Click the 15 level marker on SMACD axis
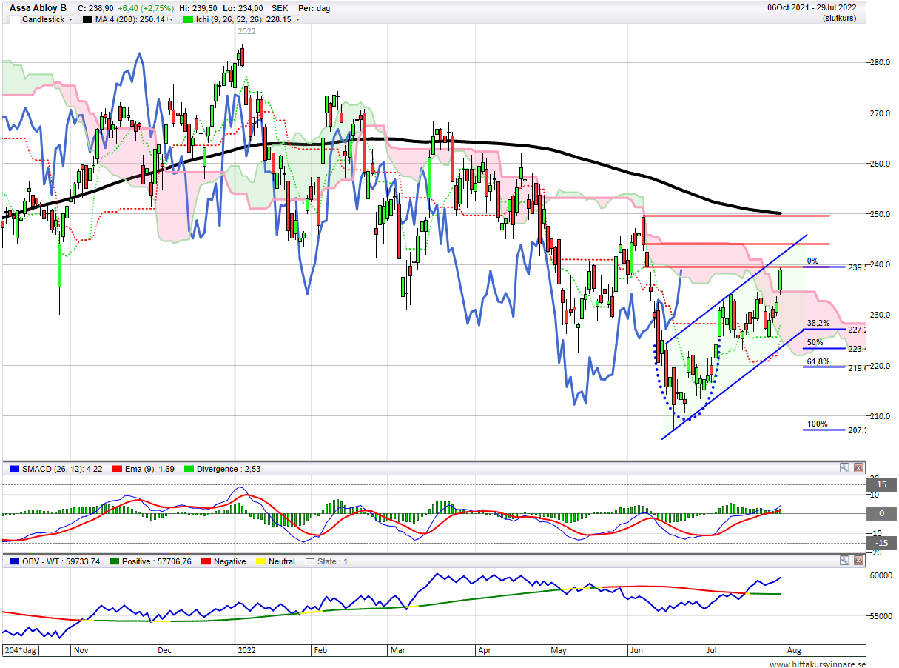This screenshot has width=899, height=668. pyautogui.click(x=881, y=484)
